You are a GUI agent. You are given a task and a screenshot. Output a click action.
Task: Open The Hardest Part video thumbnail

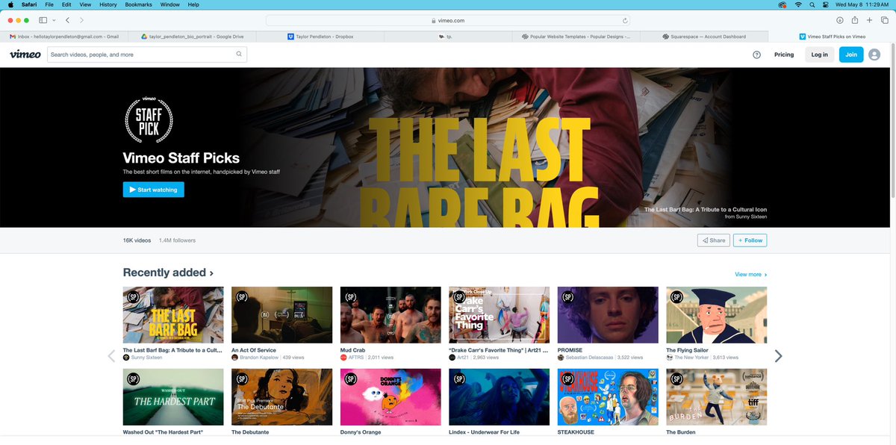pos(173,396)
